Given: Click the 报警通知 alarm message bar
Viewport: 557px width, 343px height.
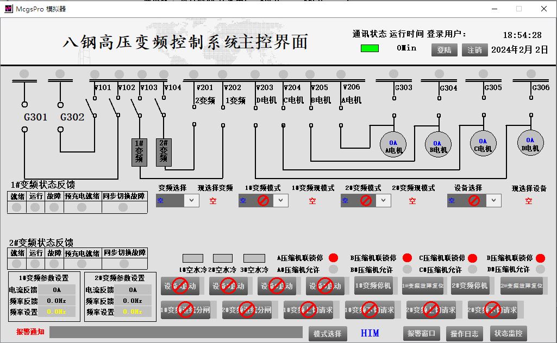Looking at the screenshot, I should (x=176, y=332).
